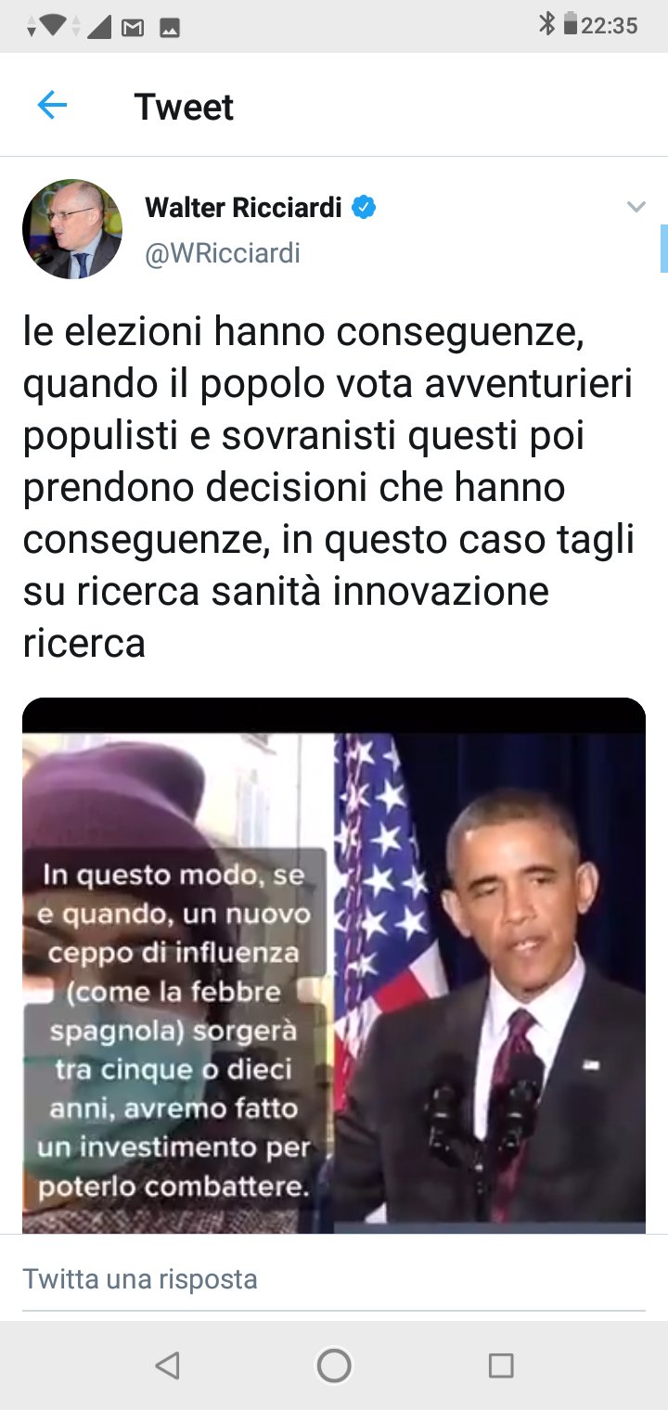Tap the Walter Ricciardi display name
668x1410 pixels.
[244, 208]
